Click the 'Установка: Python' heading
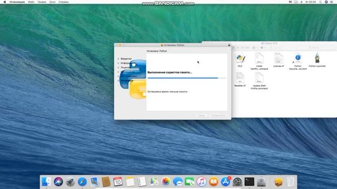The width and height of the screenshot is (337, 189). 157,51
